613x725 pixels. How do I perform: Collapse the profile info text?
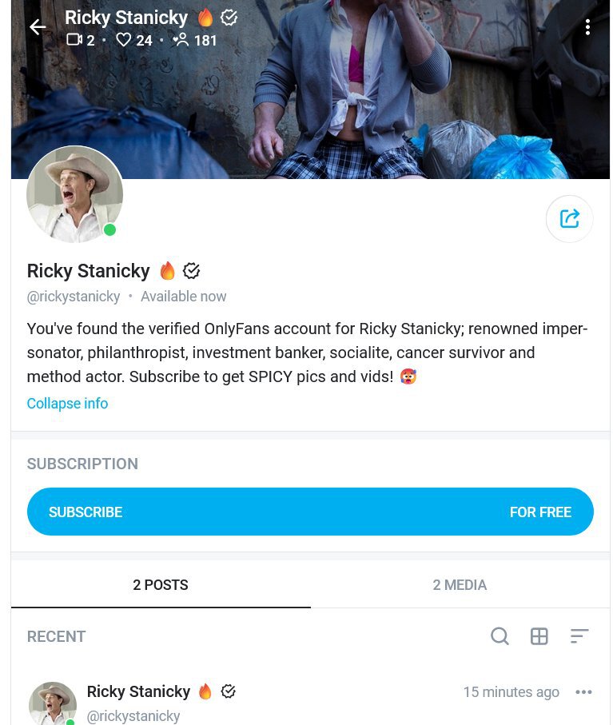67,404
